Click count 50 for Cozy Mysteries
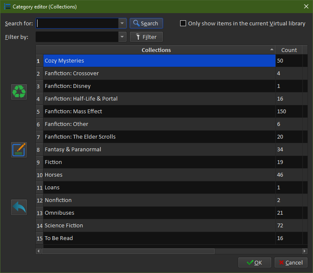Screen dimensions: 313x273 coord(289,60)
